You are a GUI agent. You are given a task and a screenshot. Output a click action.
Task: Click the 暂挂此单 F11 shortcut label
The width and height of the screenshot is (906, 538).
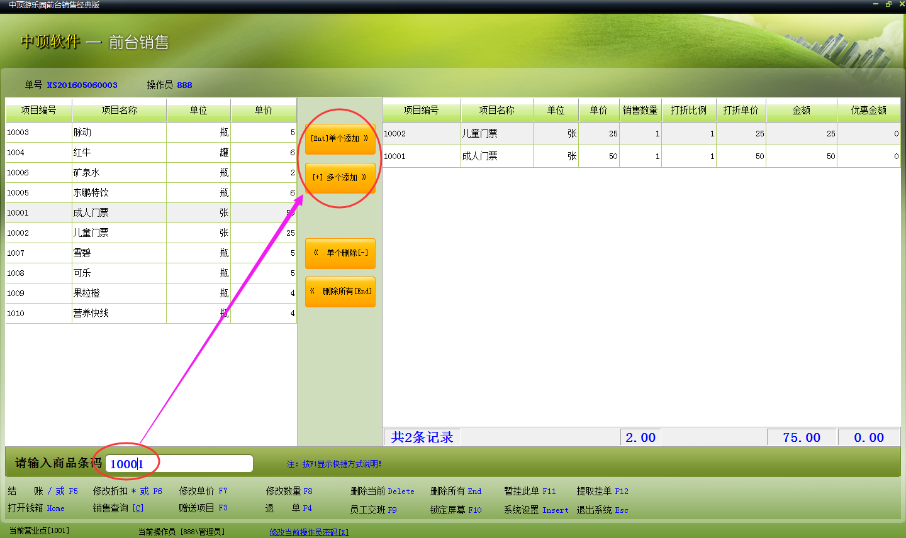(x=530, y=491)
